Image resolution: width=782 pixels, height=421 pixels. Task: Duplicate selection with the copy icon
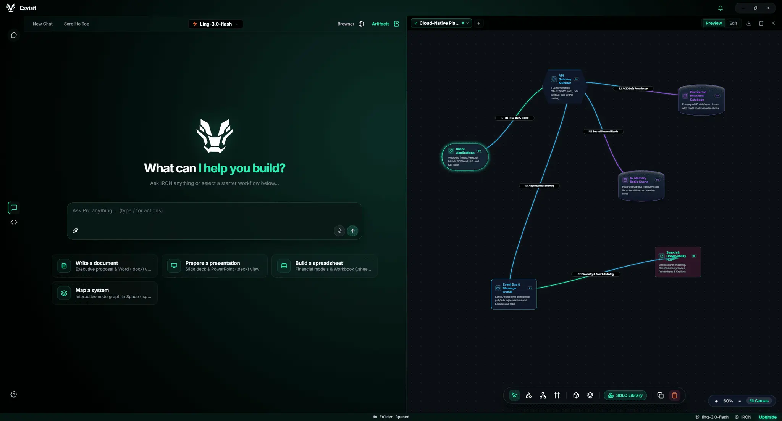click(660, 395)
